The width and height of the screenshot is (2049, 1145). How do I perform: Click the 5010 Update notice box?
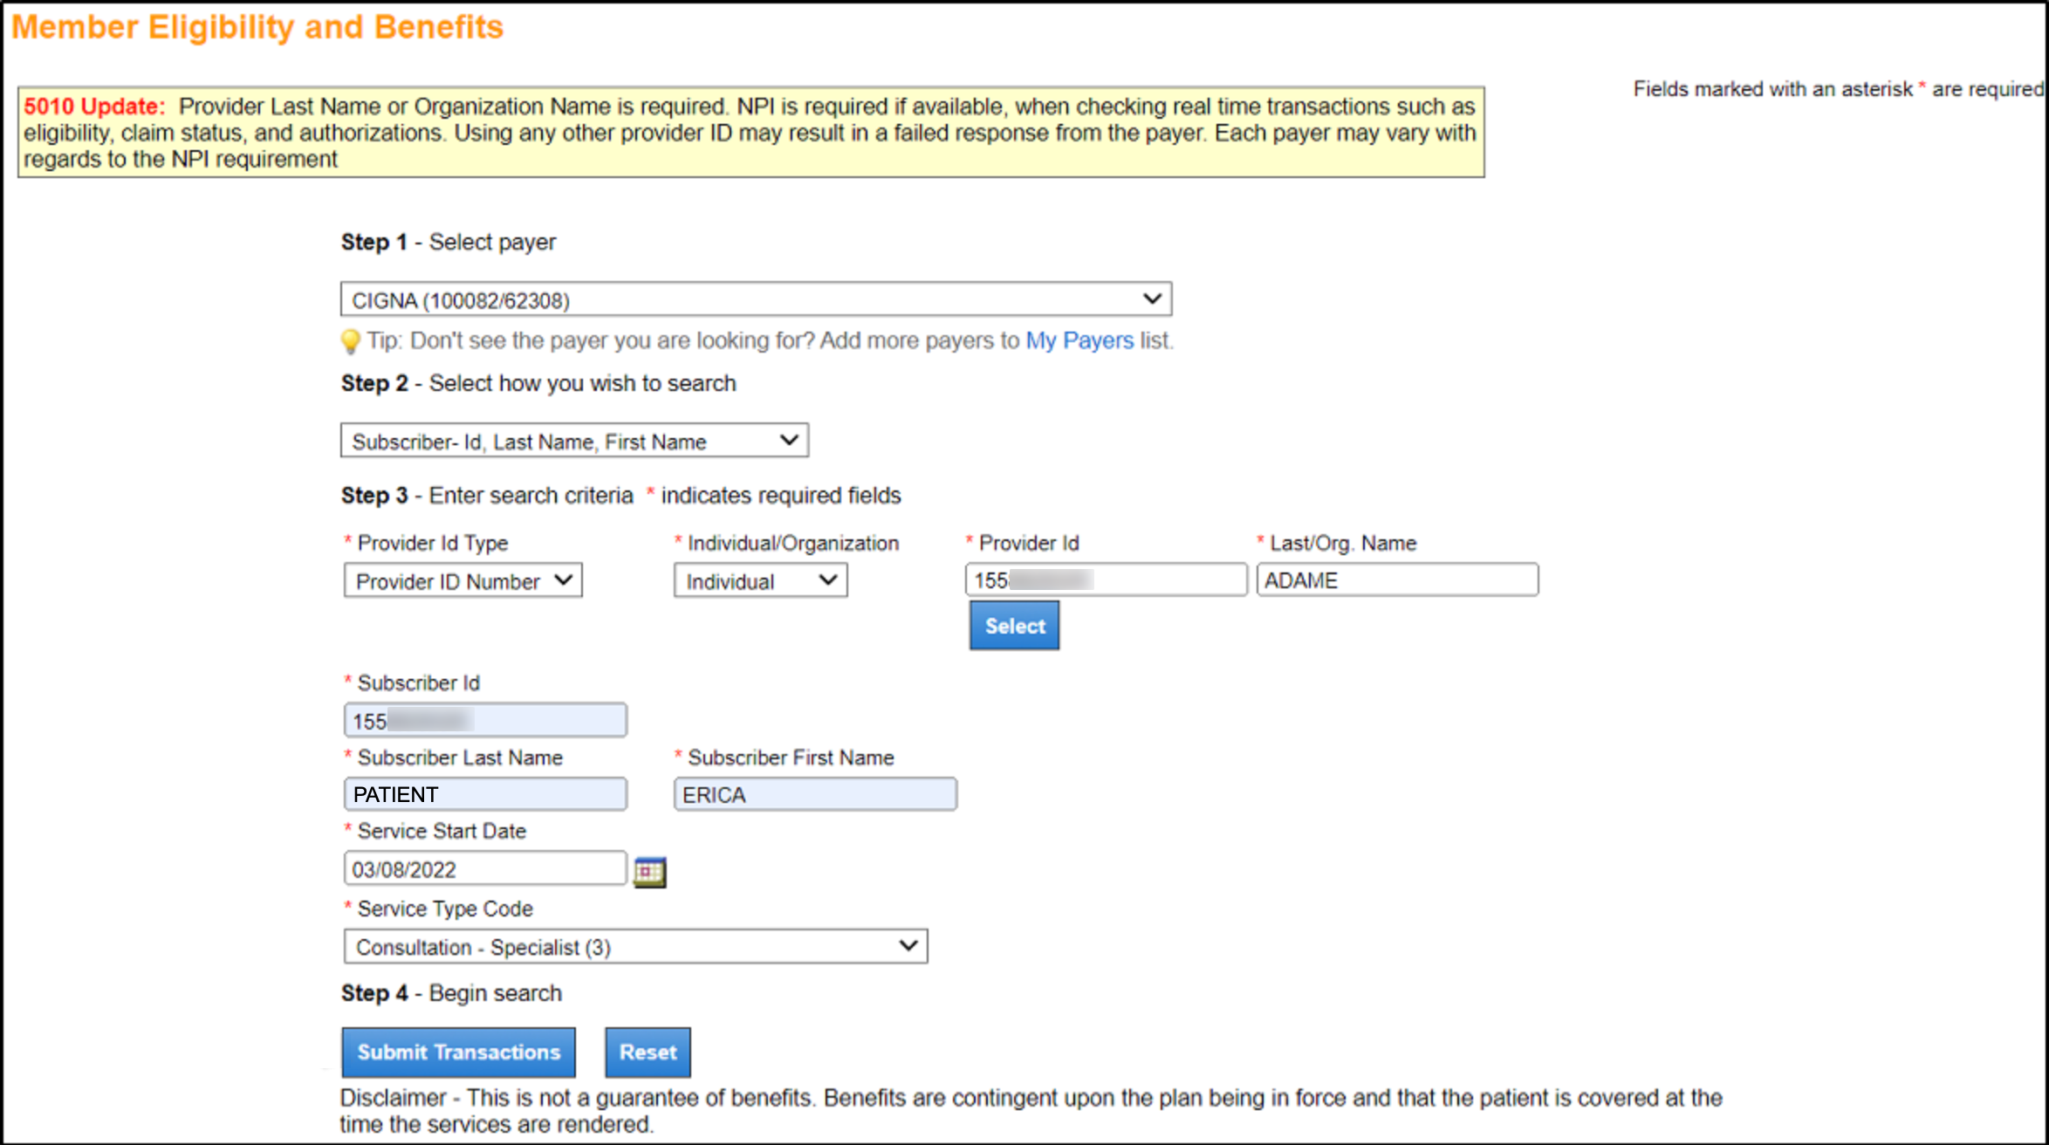click(x=750, y=133)
